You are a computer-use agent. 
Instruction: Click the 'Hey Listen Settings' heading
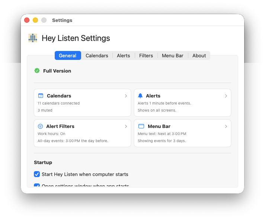(76, 38)
